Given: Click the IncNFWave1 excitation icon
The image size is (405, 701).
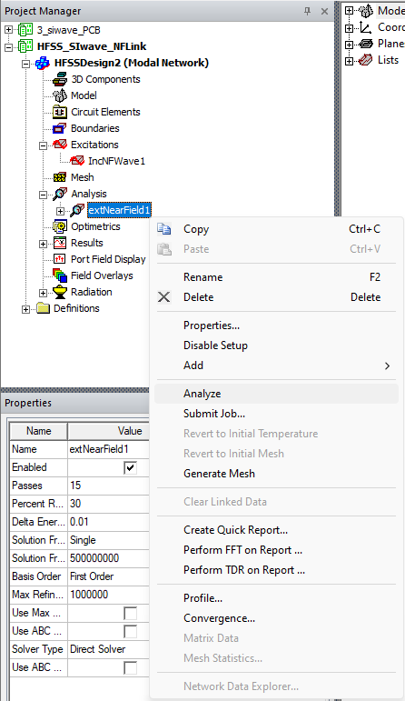Looking at the screenshot, I should pyautogui.click(x=77, y=161).
